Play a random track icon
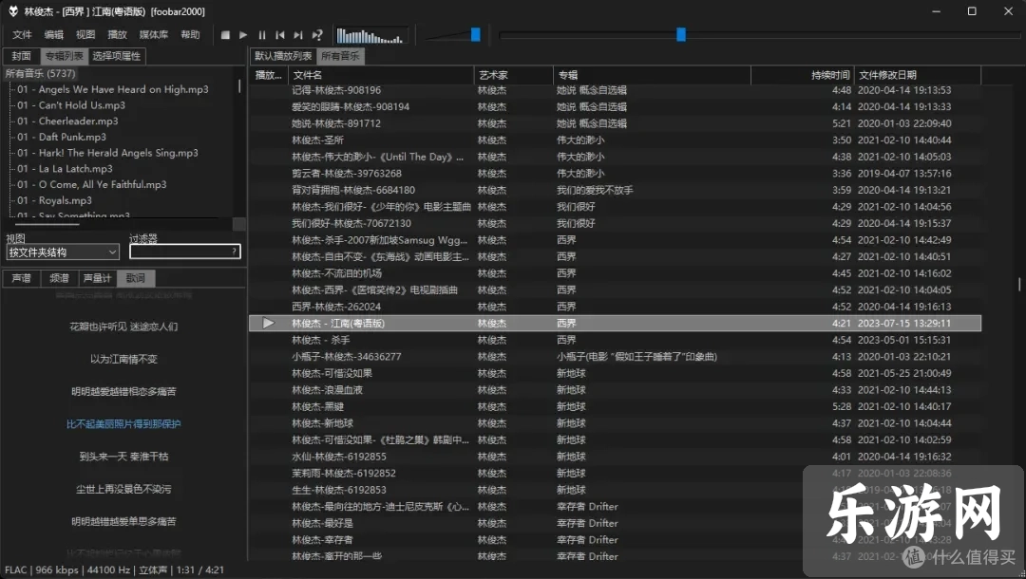This screenshot has width=1026, height=579. [x=317, y=35]
